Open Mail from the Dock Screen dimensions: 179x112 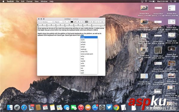tap(31, 108)
